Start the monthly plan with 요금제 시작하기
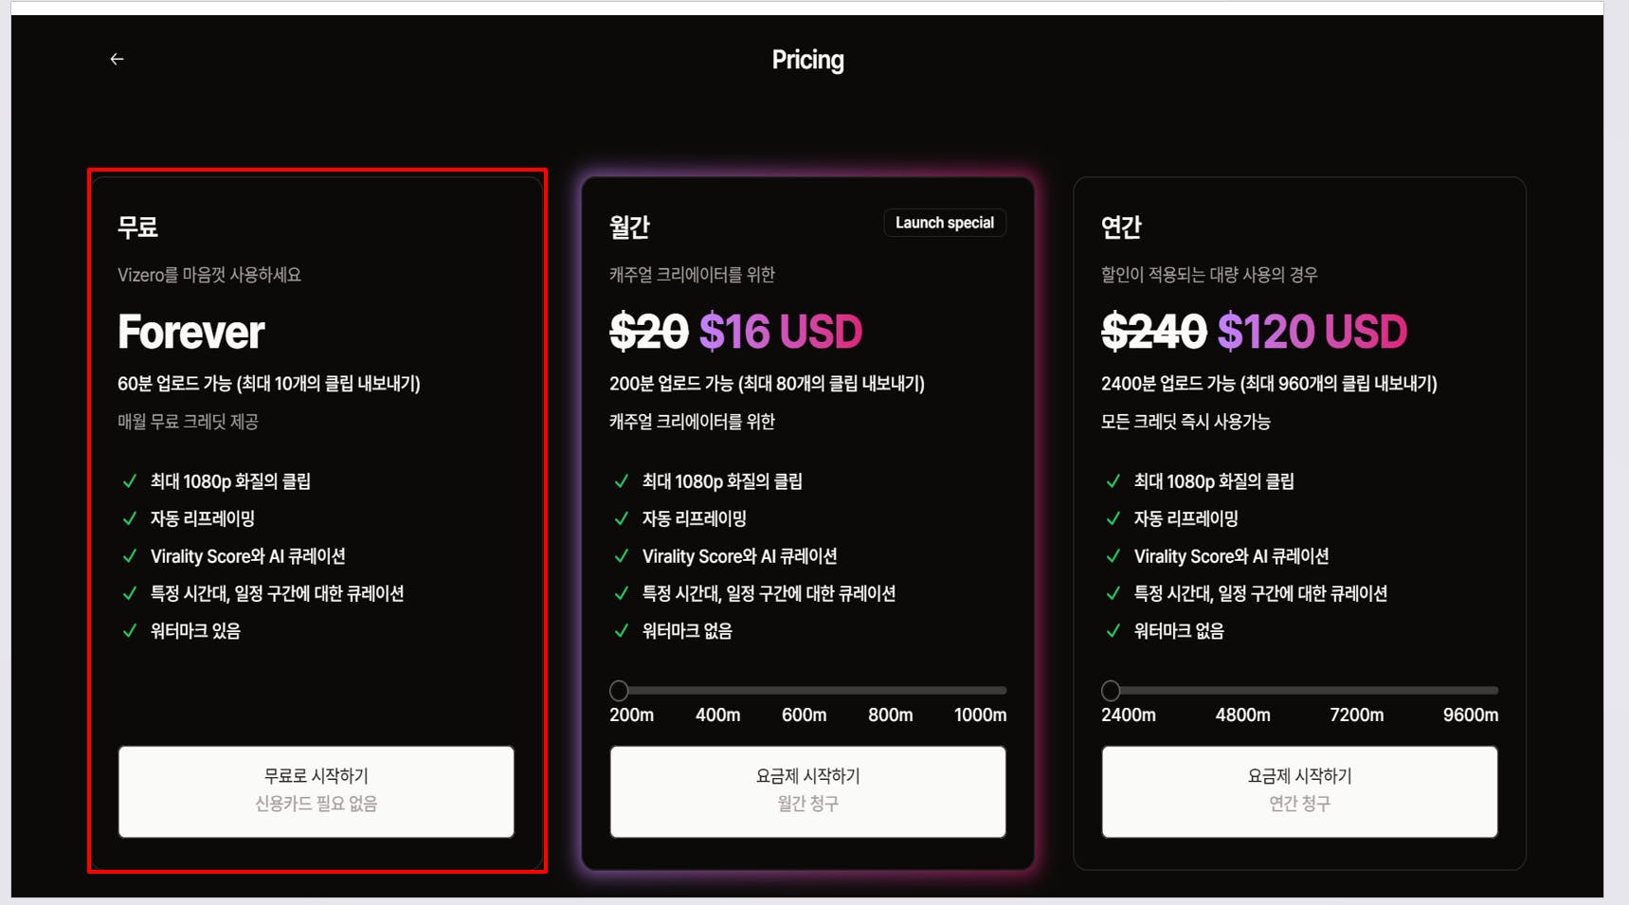Viewport: 1629px width, 905px height. click(x=807, y=790)
